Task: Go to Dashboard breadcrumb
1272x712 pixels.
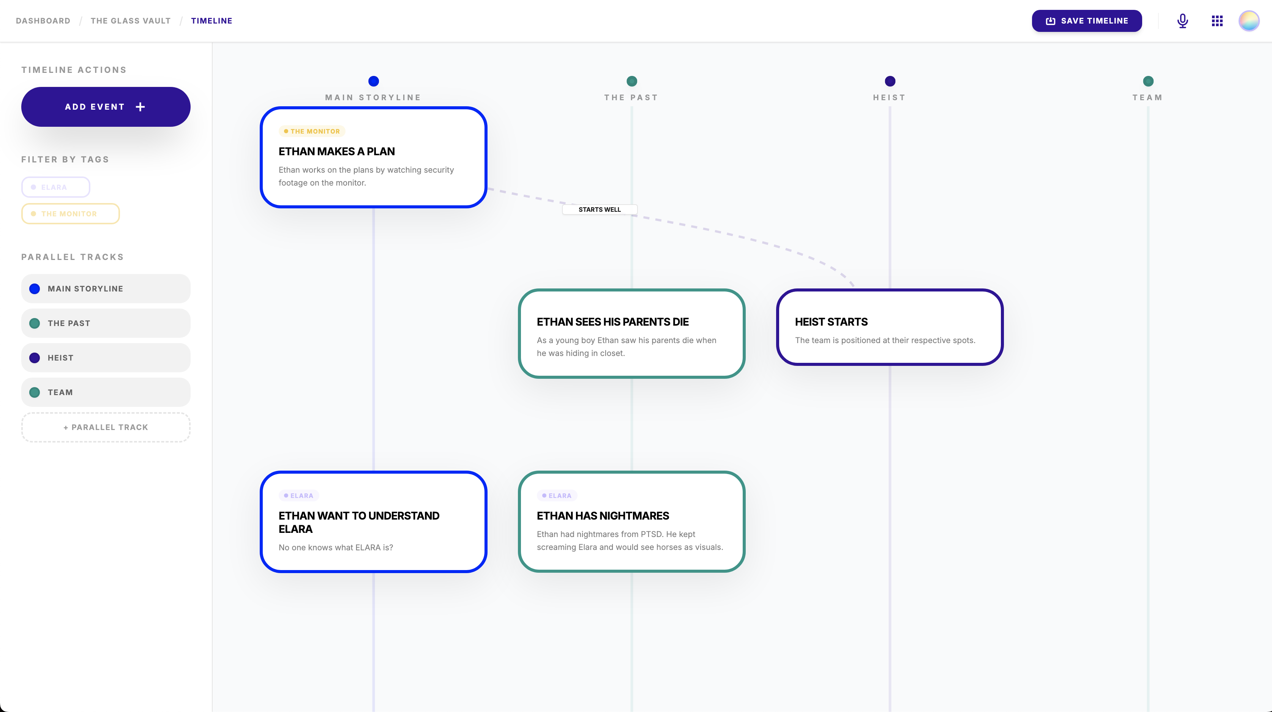Action: coord(43,21)
